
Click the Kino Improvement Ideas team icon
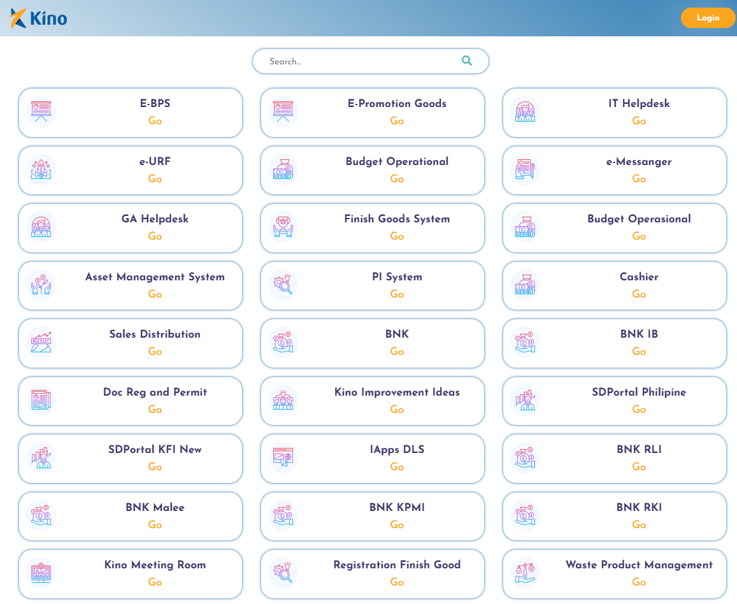pos(283,400)
